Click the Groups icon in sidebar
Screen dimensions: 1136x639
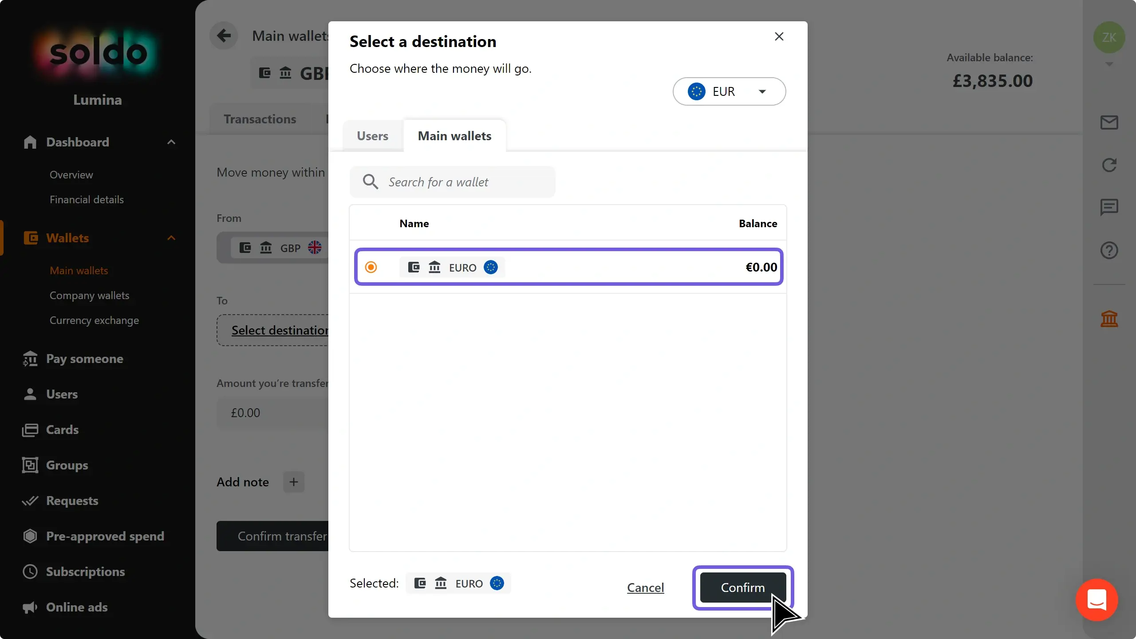coord(30,465)
